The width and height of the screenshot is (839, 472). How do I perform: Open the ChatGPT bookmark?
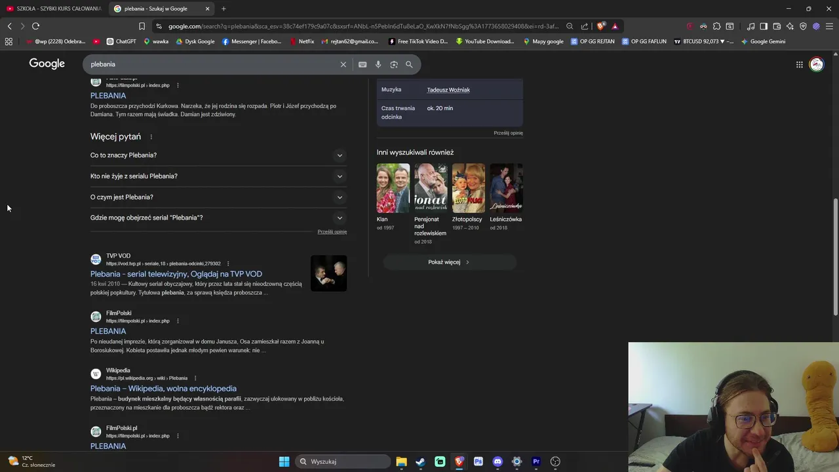coord(121,41)
